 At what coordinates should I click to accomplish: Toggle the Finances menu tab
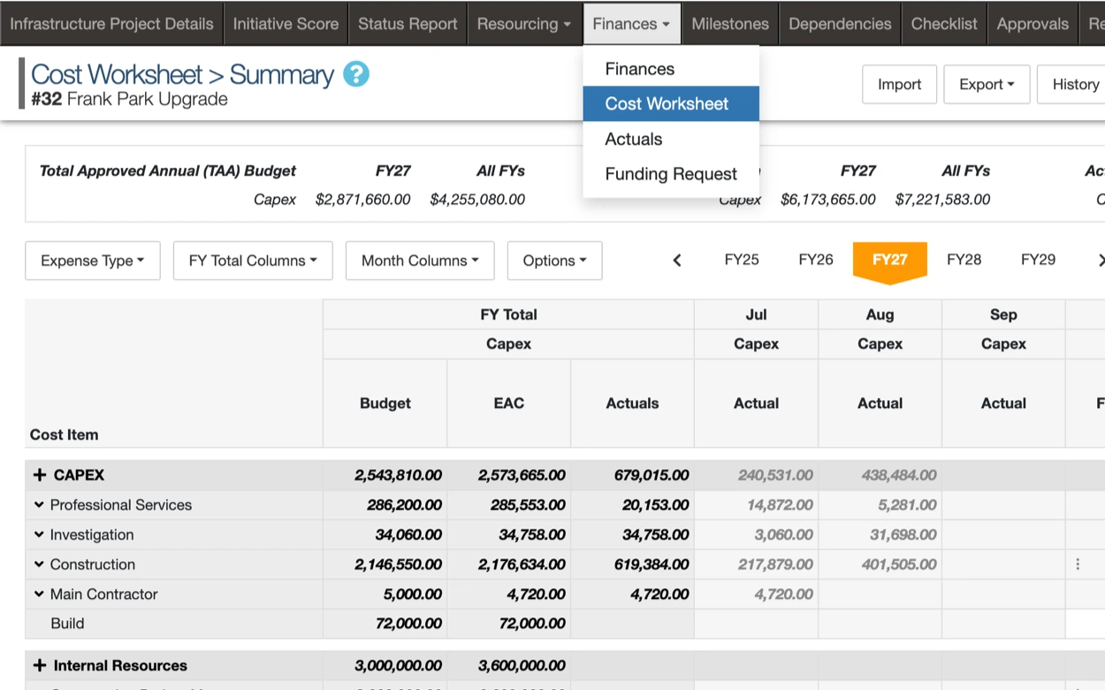(x=631, y=24)
